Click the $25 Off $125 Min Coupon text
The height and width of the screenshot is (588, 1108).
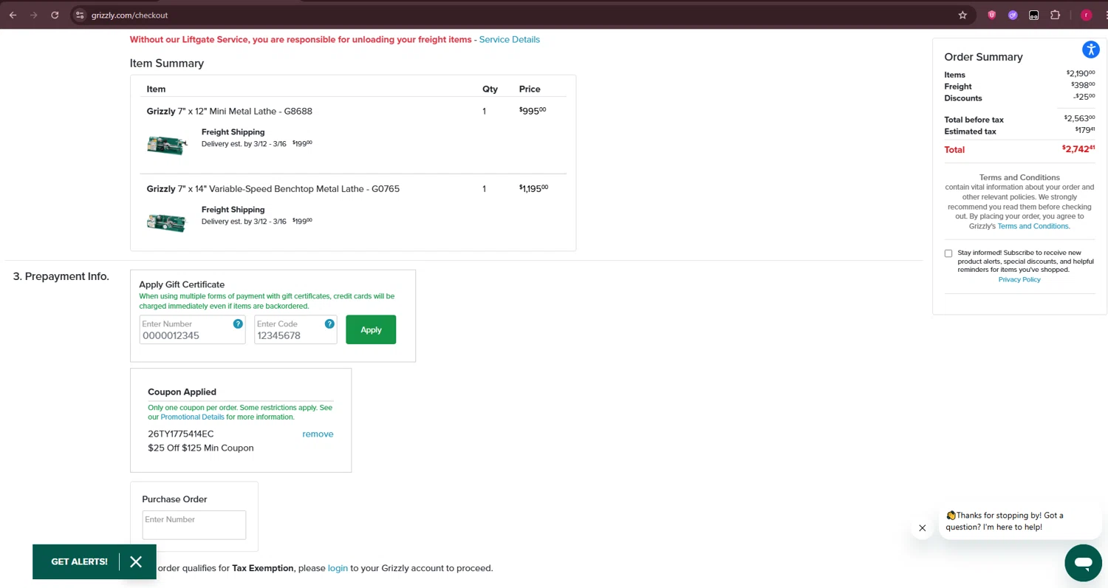(x=201, y=448)
